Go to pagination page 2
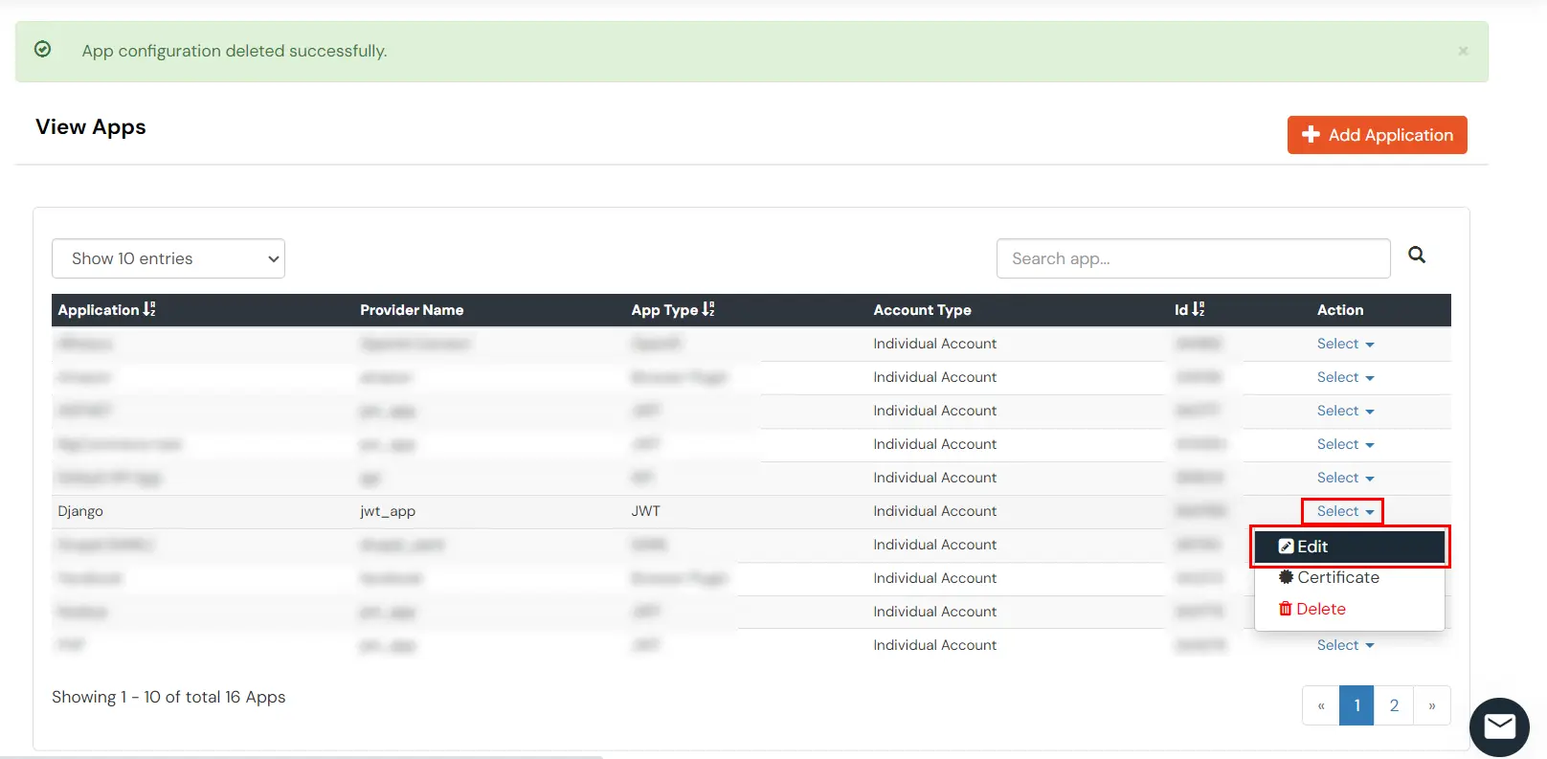The width and height of the screenshot is (1547, 759). tap(1394, 705)
